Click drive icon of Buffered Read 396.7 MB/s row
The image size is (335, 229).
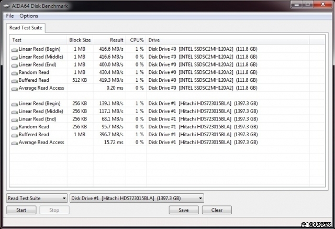point(15,135)
